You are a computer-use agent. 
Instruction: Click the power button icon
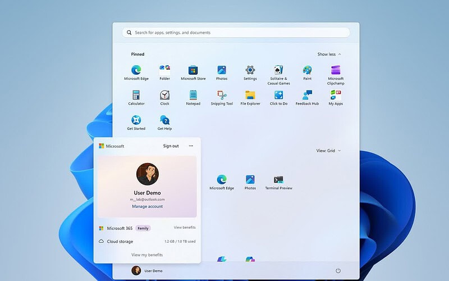click(338, 271)
